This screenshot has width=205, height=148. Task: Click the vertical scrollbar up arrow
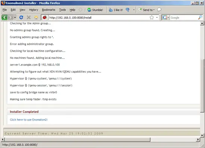pyautogui.click(x=202, y=23)
